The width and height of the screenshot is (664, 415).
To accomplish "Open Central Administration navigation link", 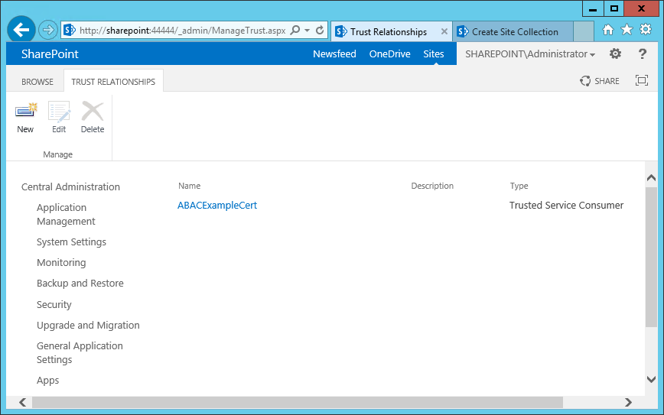I will click(70, 187).
